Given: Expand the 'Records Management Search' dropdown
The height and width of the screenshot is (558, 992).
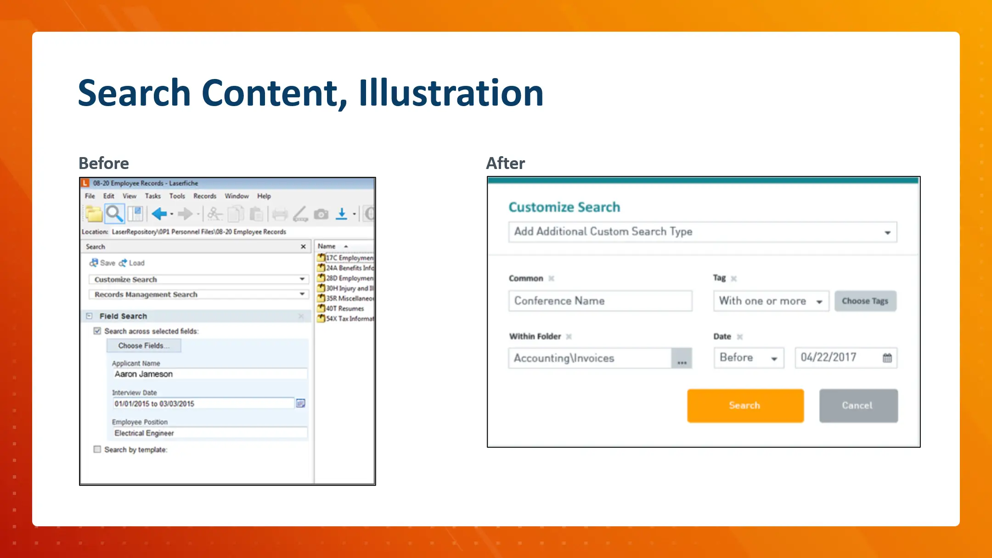Looking at the screenshot, I should pyautogui.click(x=302, y=294).
